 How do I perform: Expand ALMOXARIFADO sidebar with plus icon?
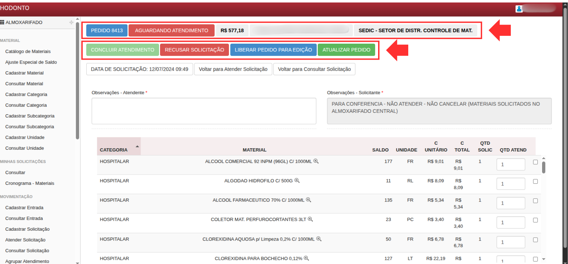point(71,22)
